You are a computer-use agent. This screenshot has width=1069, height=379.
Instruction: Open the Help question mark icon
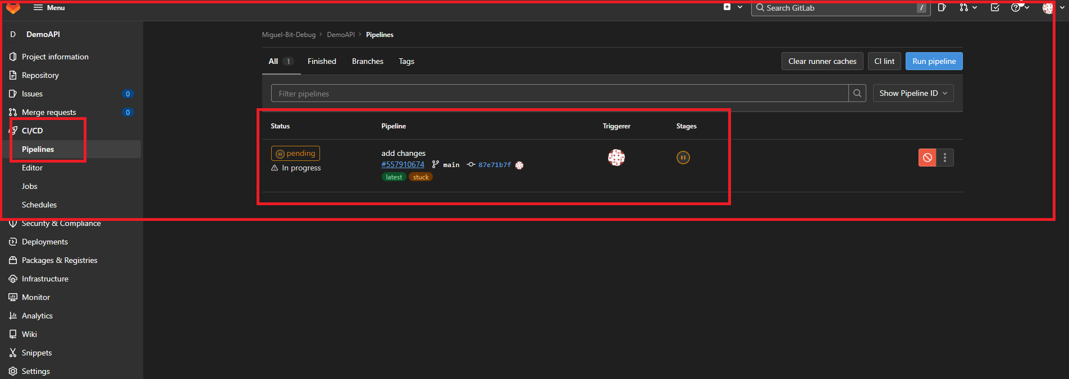pos(1016,8)
